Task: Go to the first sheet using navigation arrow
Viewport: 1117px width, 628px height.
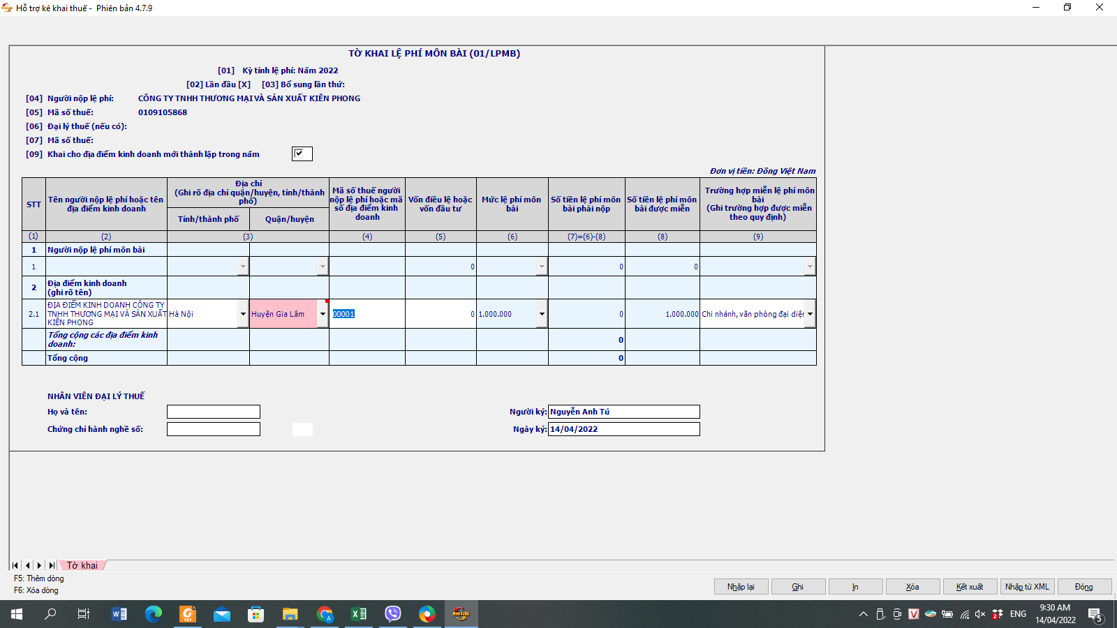Action: tap(15, 565)
